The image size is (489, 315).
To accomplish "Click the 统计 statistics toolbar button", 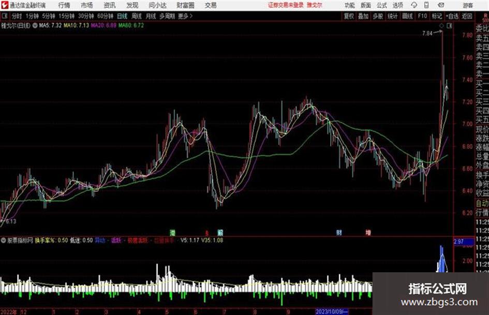I will pyautogui.click(x=392, y=16).
